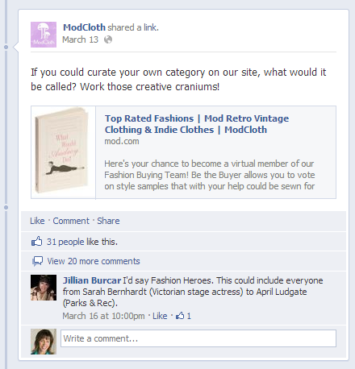Click the globe public privacy icon
The height and width of the screenshot is (369, 355).
[108, 39]
